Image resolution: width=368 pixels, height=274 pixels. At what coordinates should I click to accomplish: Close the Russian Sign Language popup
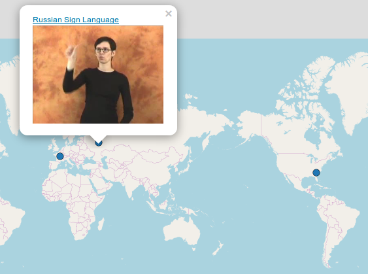pos(169,14)
